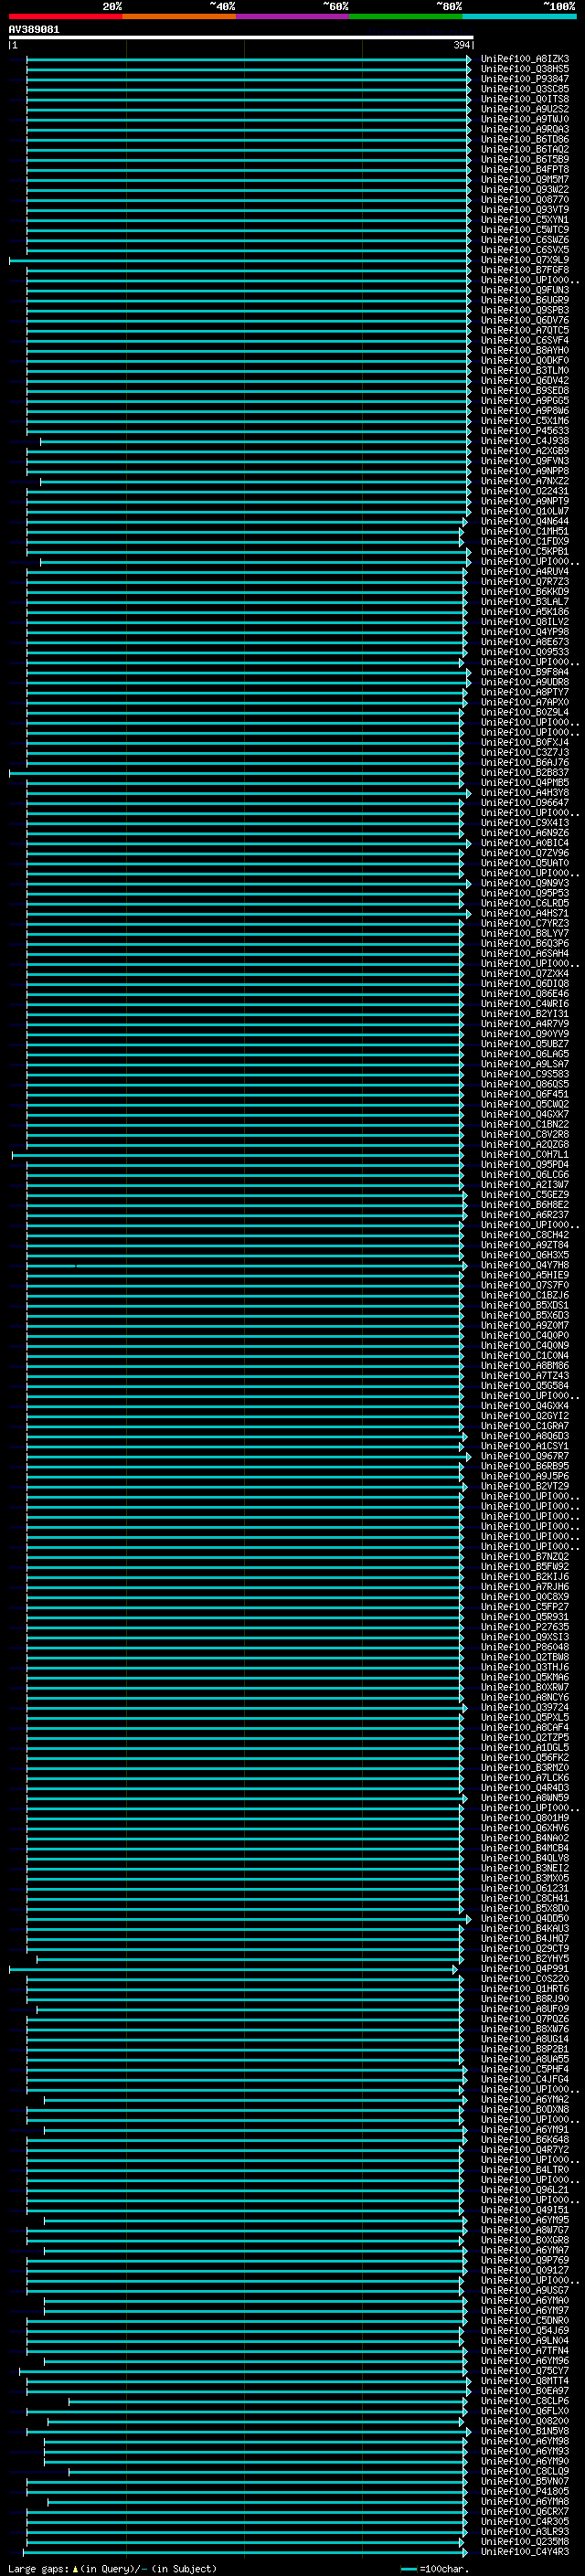Click hit UniRef100_Q3SC85
This screenshot has width=585, height=2576.
coord(525,89)
